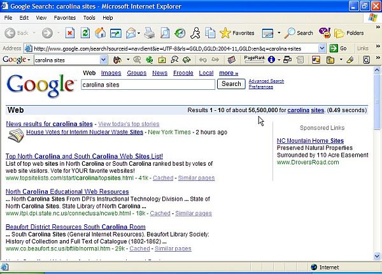
Task: Click the full screen window icon
Action: point(116,33)
